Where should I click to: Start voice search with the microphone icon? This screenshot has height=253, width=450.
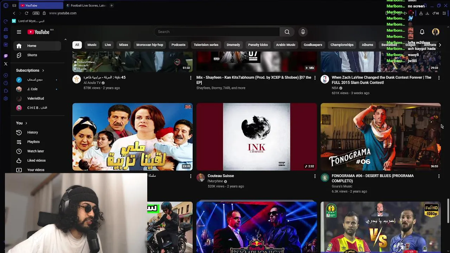(x=303, y=32)
